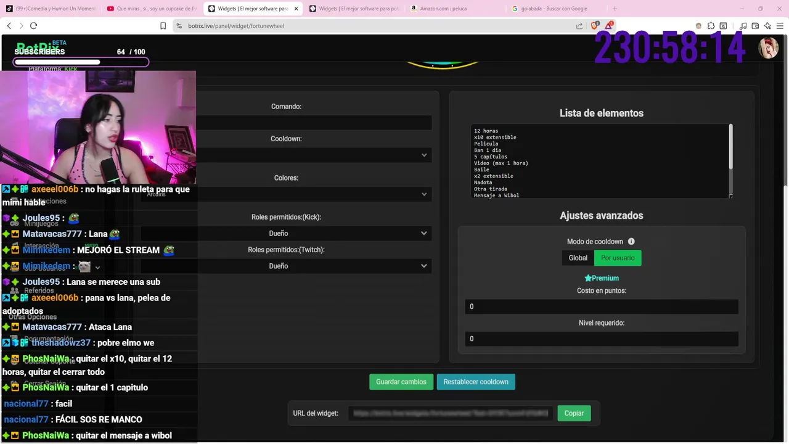Open the round avatar extension in the toolbar
Screen dimensions: 789x444
[698, 26]
